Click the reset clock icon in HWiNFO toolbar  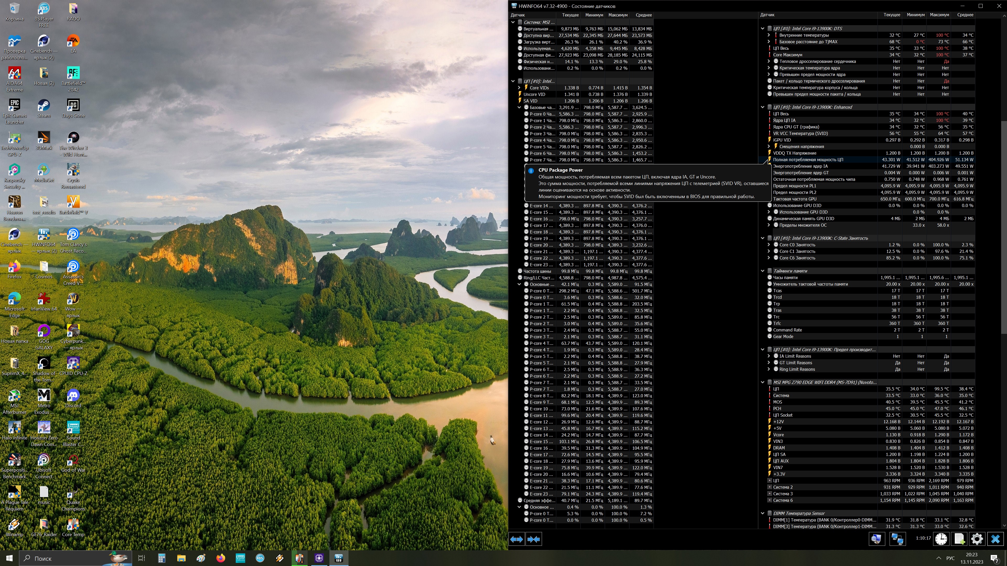click(941, 539)
